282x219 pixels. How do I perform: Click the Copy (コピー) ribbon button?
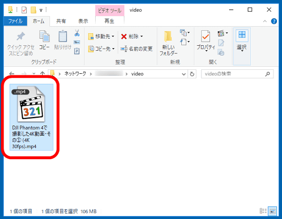[44, 40]
